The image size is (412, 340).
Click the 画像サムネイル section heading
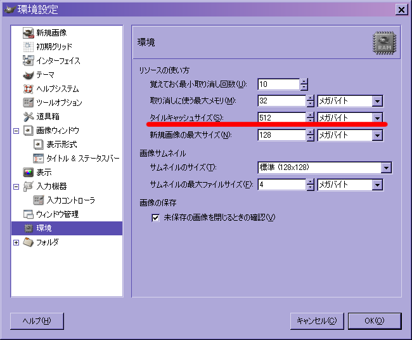click(163, 154)
